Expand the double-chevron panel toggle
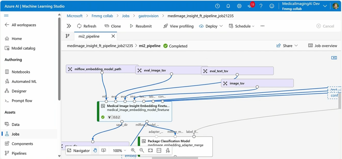 tap(69, 26)
